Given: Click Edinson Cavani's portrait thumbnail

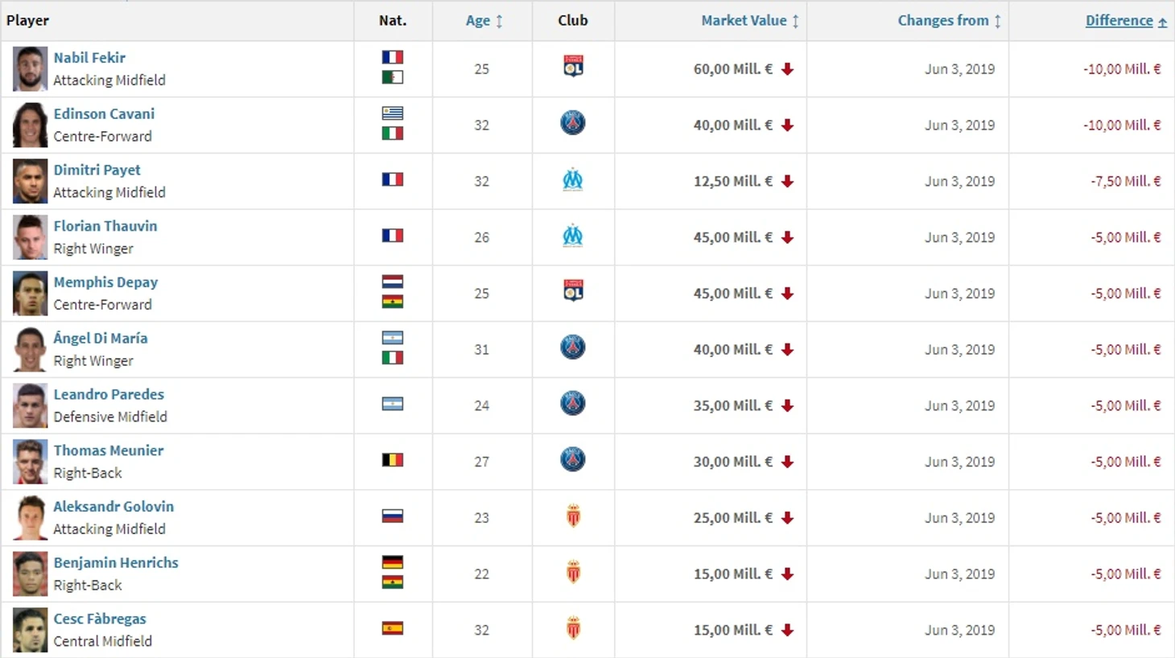Looking at the screenshot, I should [x=30, y=125].
